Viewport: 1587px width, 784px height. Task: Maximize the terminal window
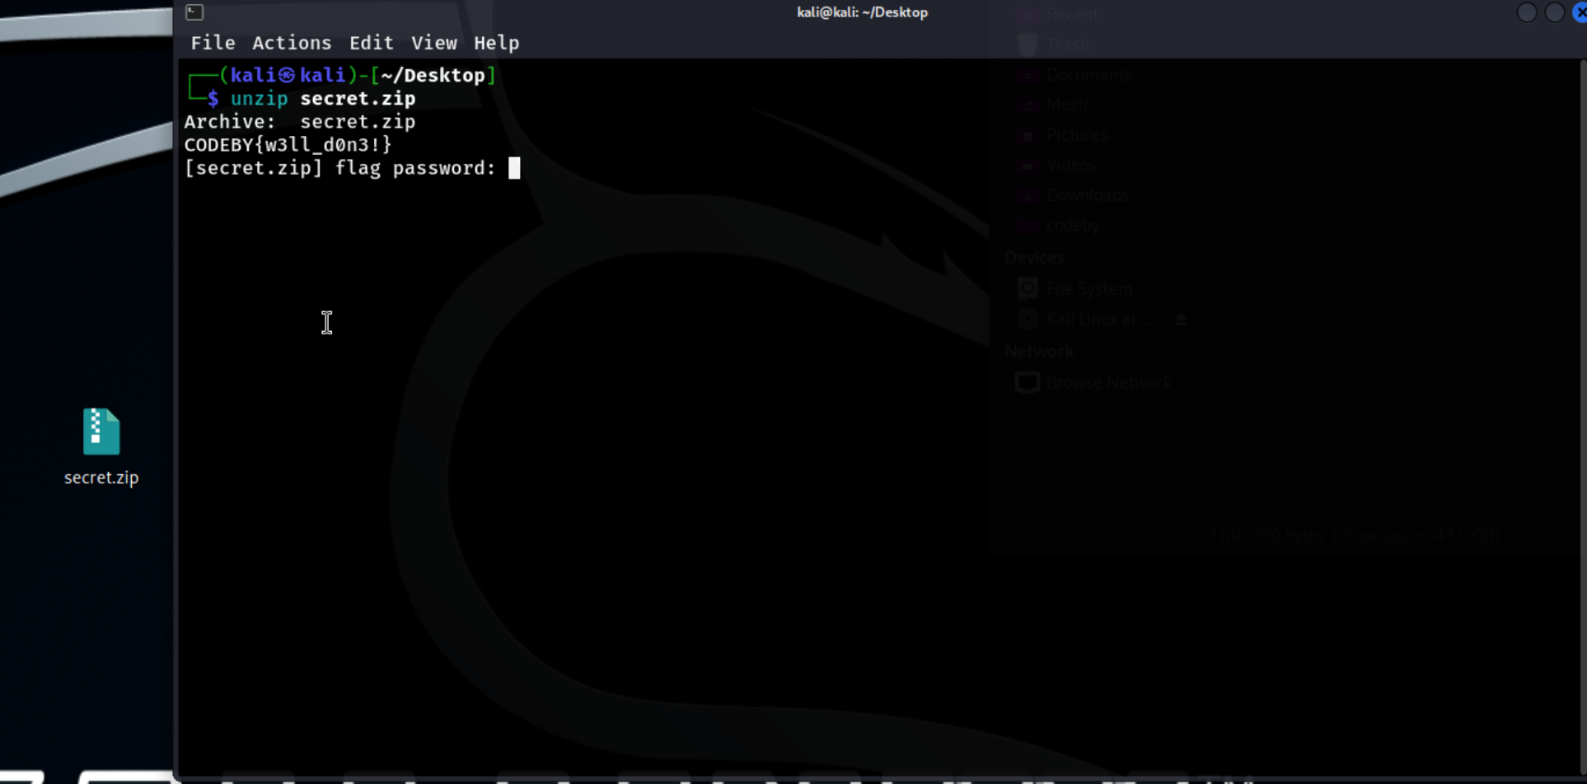pos(1555,12)
